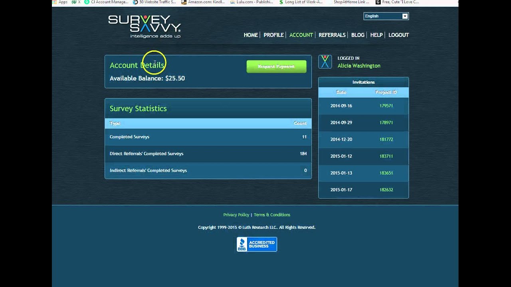Open project ID 179571

point(386,106)
